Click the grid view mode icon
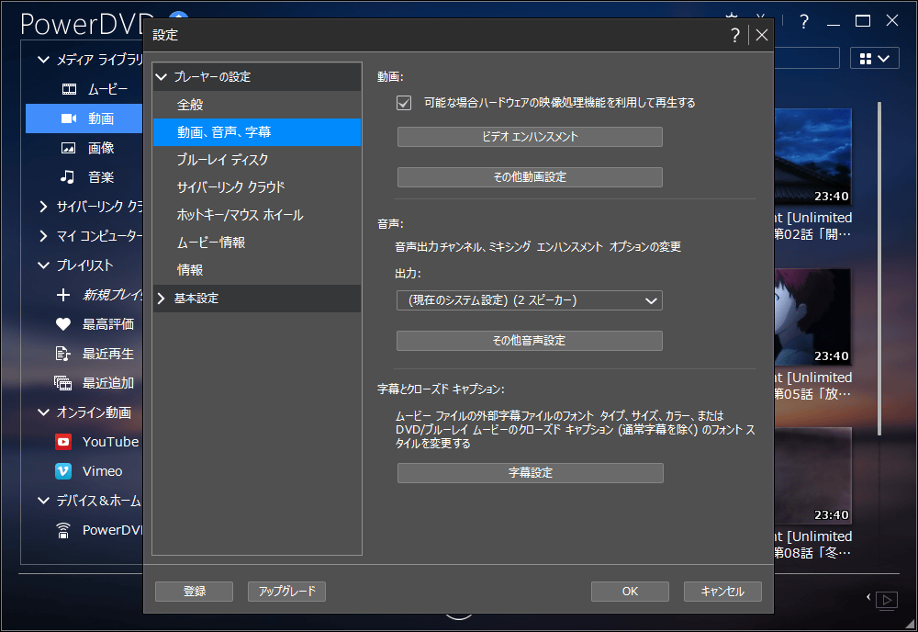Viewport: 918px width, 632px height. click(866, 59)
